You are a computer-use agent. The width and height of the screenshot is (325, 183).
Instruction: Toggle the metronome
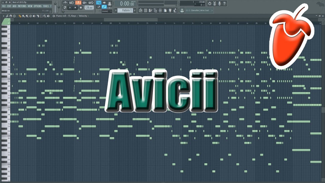[x=65, y=3]
